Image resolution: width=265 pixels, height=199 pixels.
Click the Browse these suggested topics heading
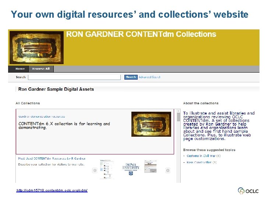[x=209, y=150]
